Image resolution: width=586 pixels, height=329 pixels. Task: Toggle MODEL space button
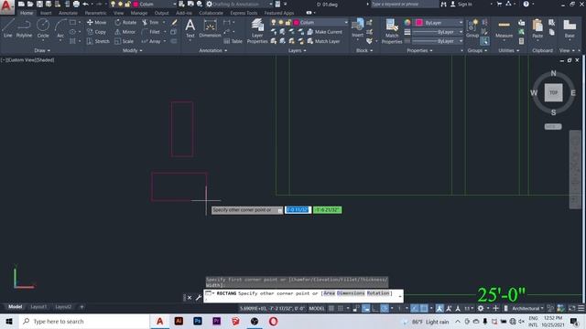point(317,308)
